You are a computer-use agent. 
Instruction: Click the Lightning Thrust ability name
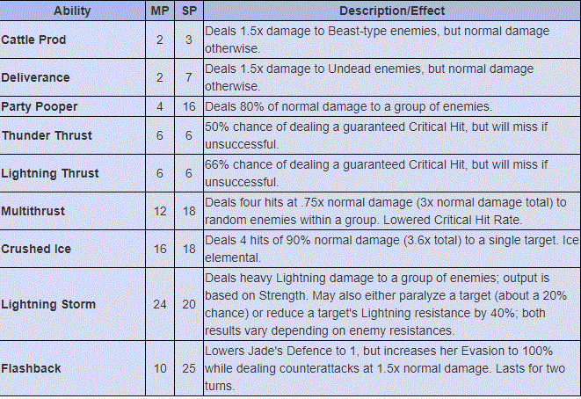coord(49,174)
